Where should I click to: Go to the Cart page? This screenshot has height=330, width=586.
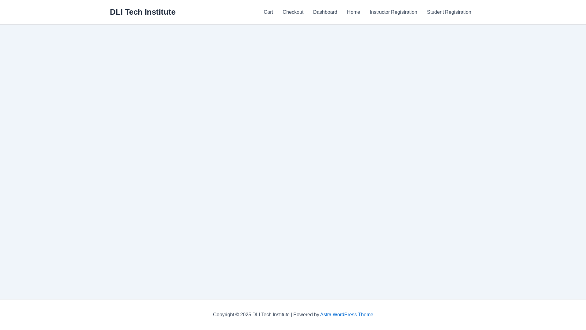268,12
